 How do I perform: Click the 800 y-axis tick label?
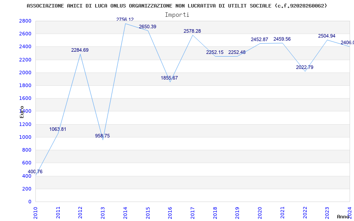27,150
